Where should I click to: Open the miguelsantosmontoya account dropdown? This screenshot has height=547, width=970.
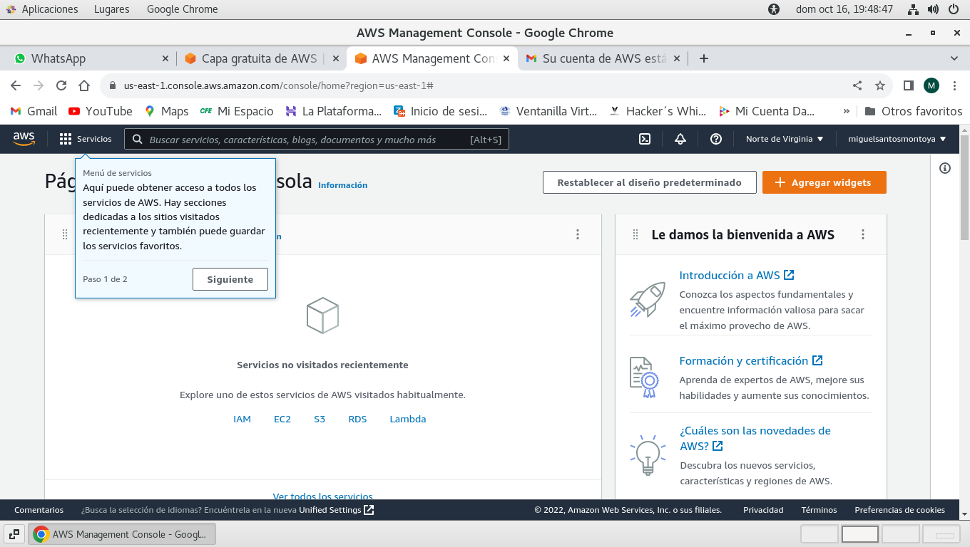click(x=897, y=139)
